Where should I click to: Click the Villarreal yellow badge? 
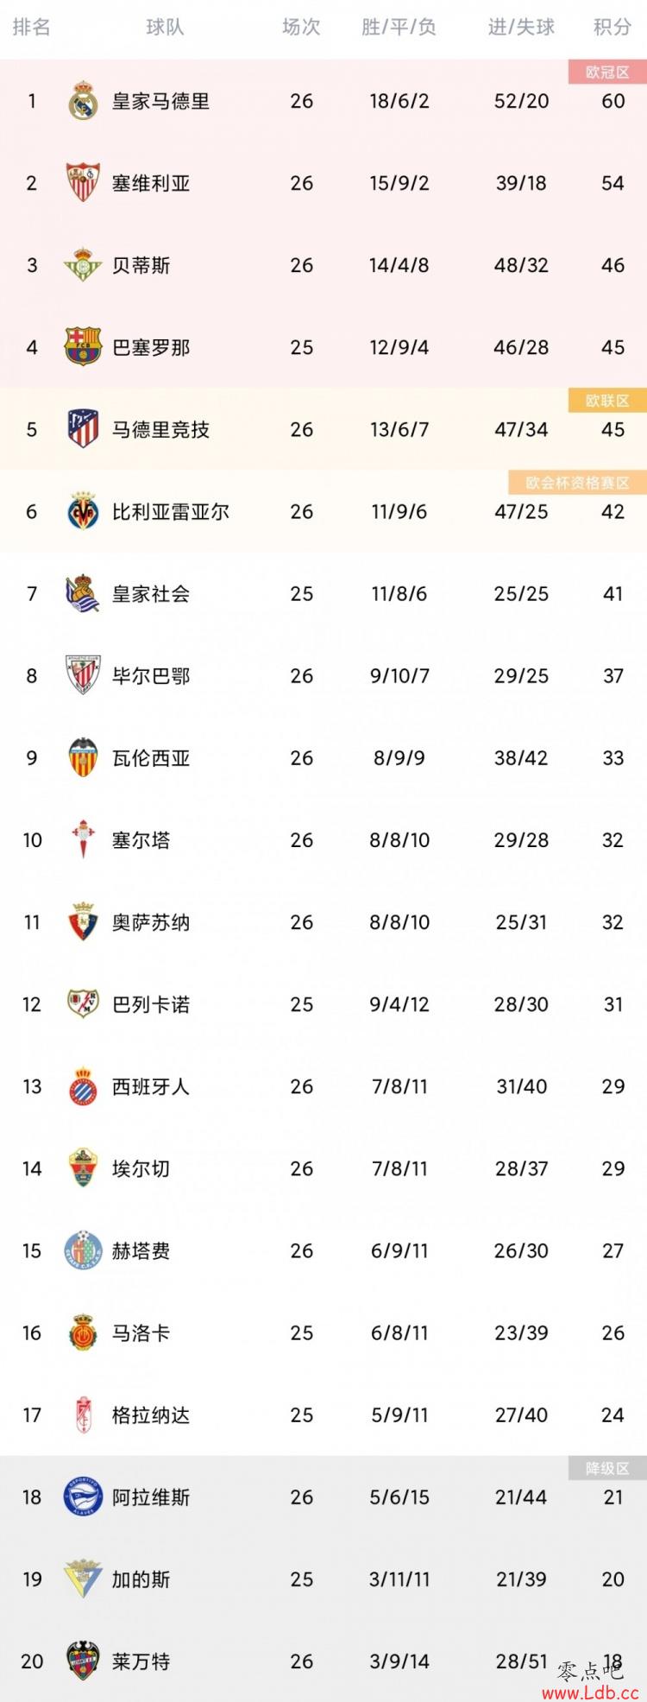[x=83, y=511]
